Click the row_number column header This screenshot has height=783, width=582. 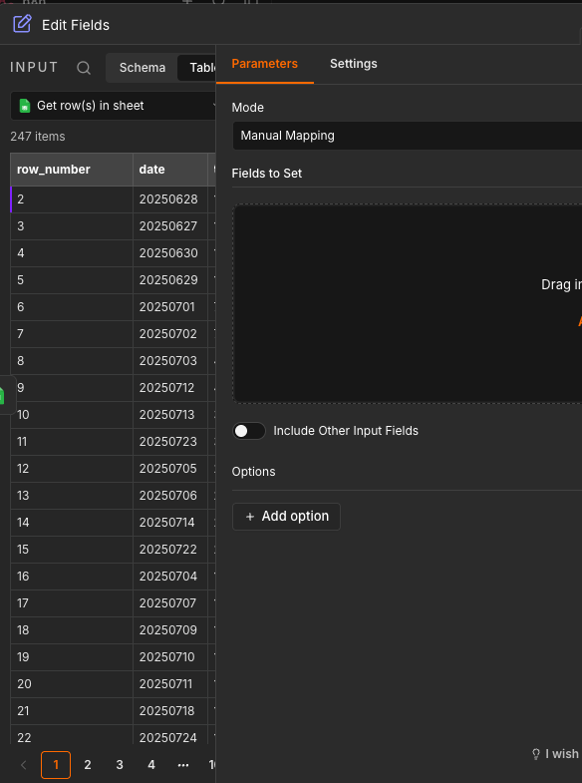point(72,170)
